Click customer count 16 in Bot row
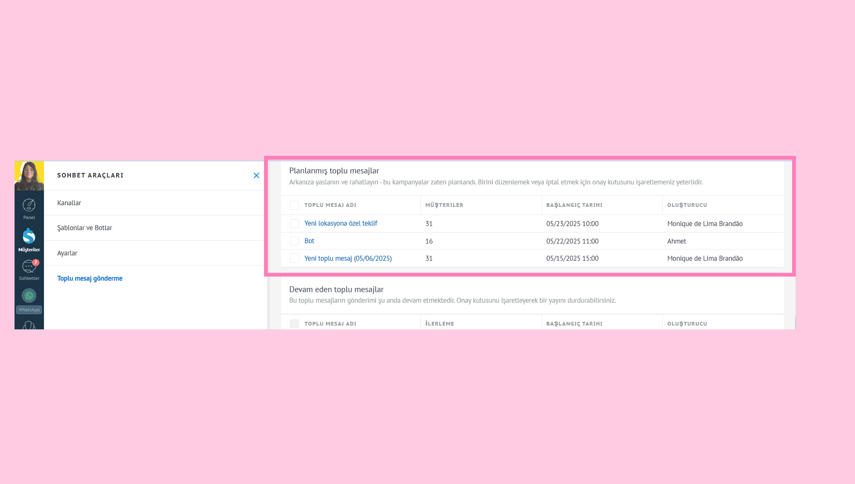Viewport: 855px width, 484px height. [x=429, y=241]
